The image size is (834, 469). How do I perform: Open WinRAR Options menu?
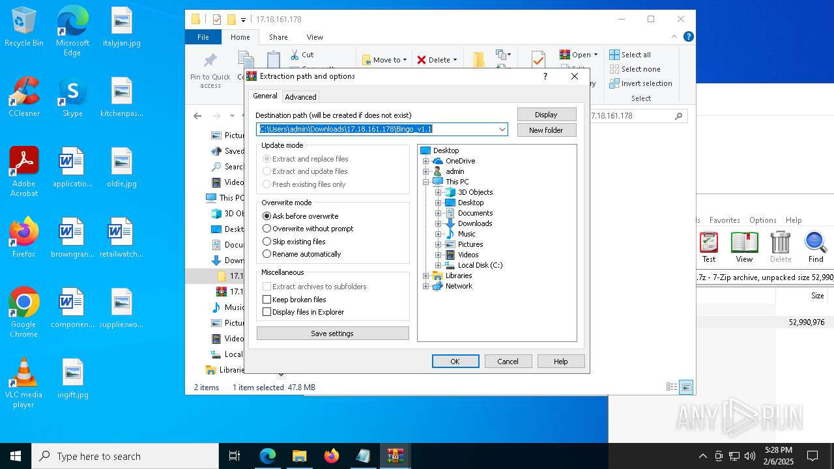[x=762, y=220]
